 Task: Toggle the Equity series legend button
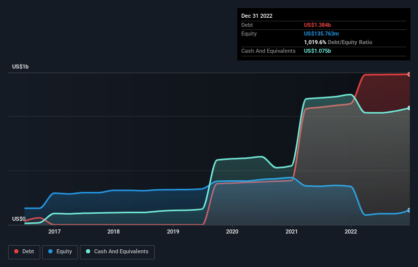(x=60, y=252)
